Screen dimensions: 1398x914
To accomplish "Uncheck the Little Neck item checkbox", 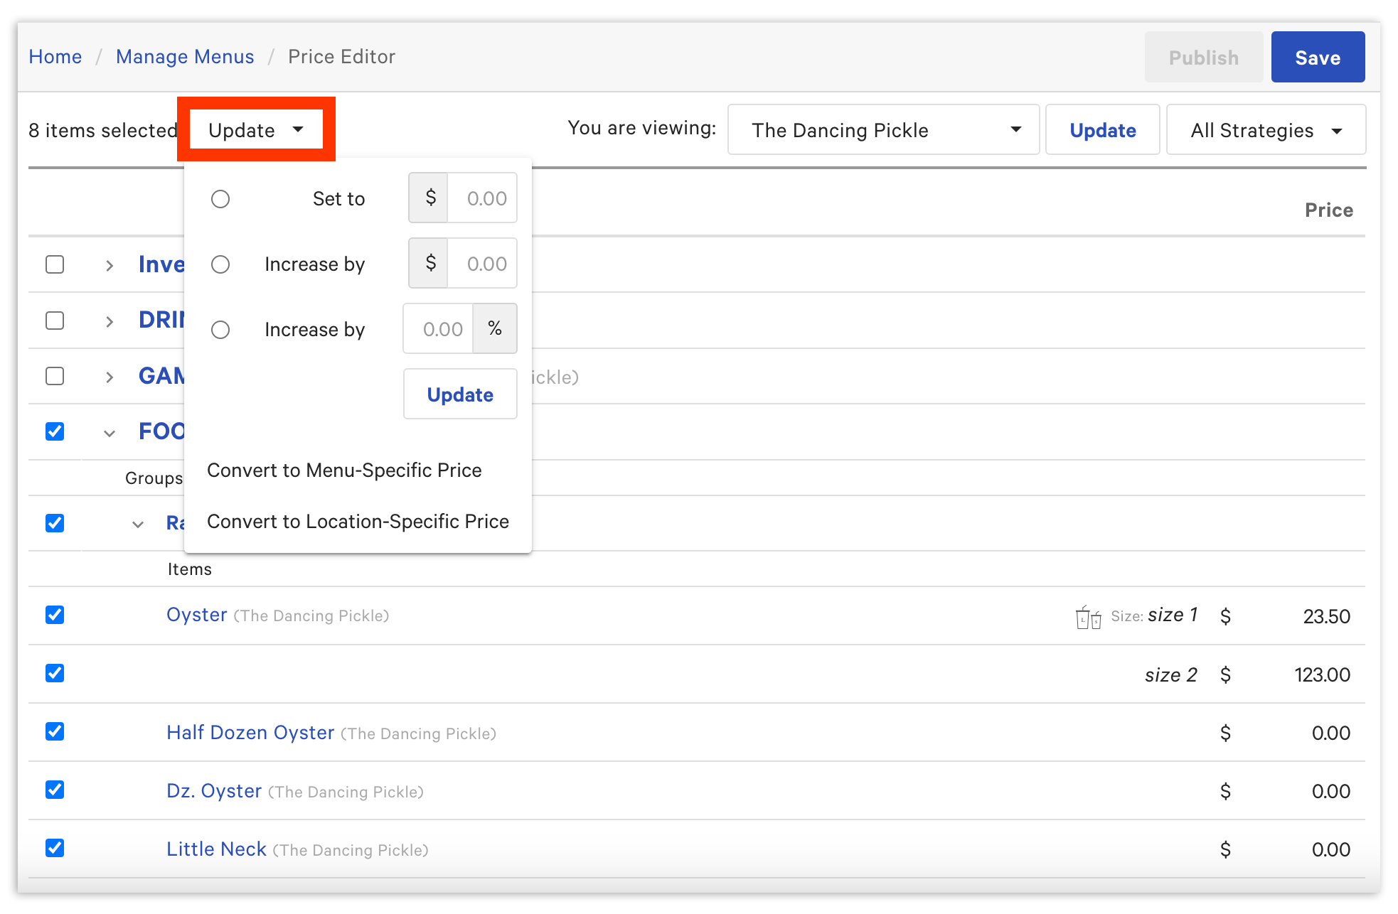I will click(55, 849).
